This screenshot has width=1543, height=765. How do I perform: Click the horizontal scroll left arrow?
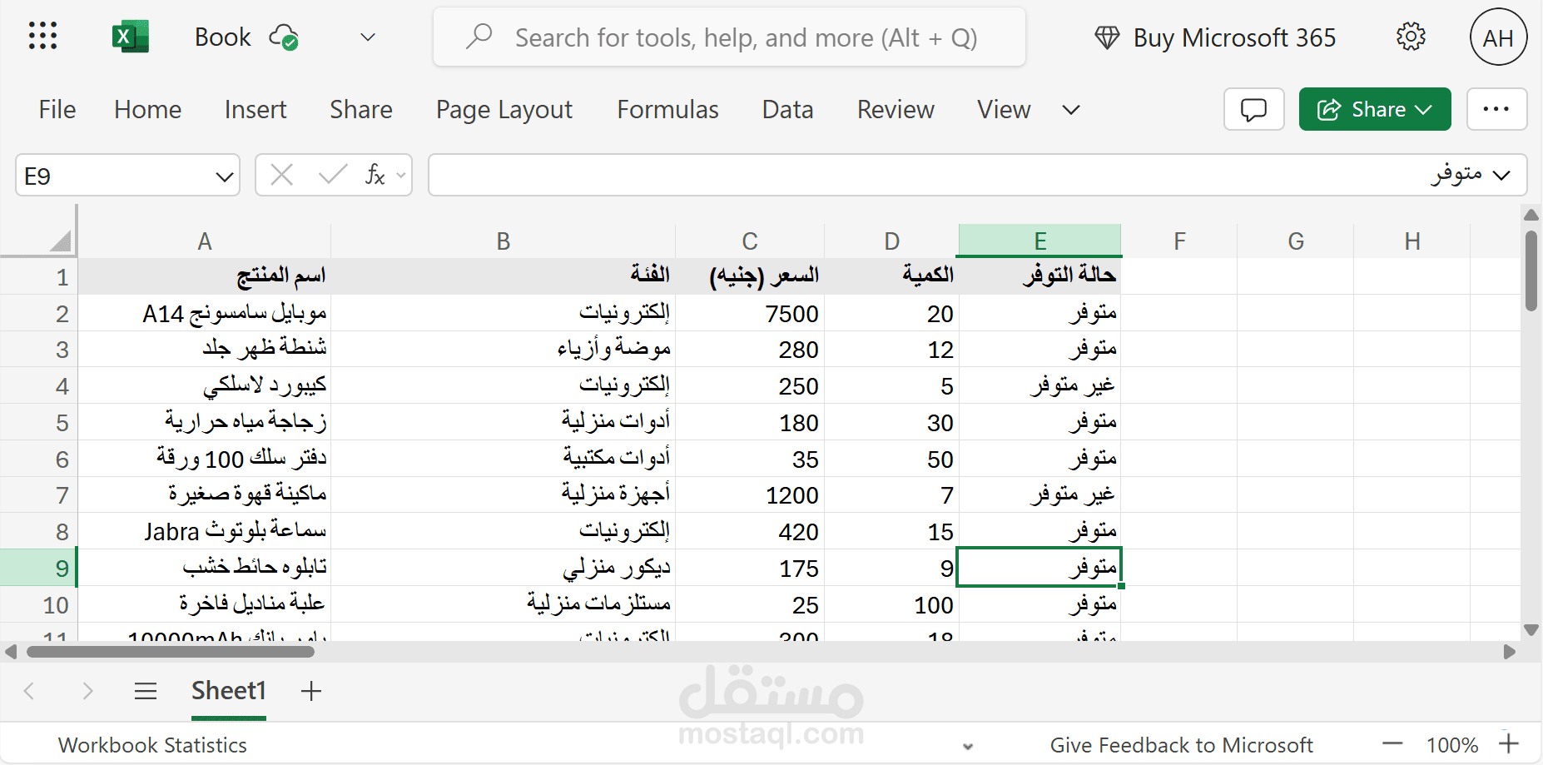pos(11,652)
